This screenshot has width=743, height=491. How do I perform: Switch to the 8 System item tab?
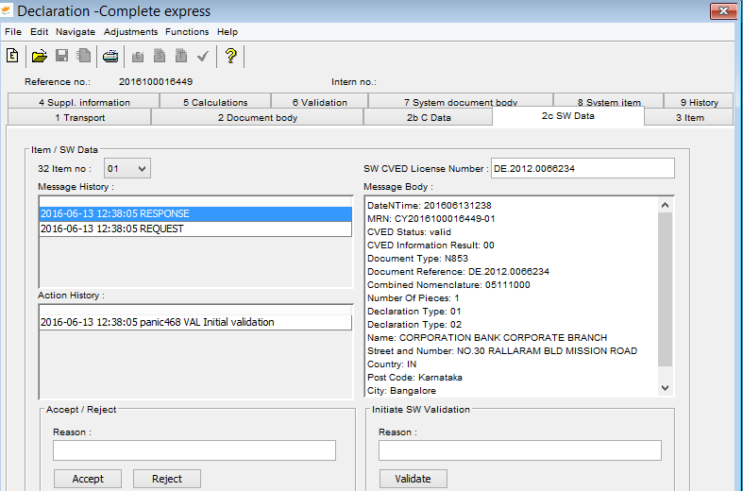click(x=608, y=102)
